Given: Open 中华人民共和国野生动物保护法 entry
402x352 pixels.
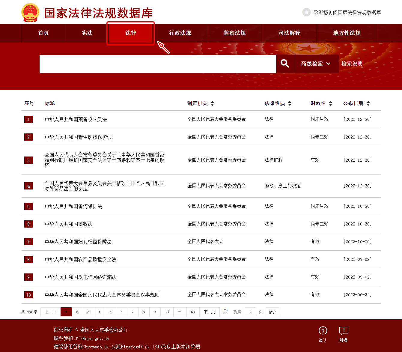Looking at the screenshot, I should 78,137.
